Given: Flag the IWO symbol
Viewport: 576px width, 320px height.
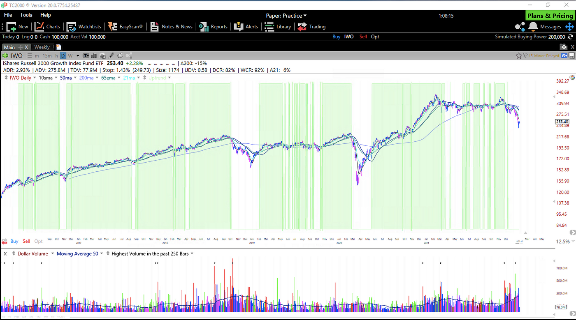Looking at the screenshot, I should coord(525,55).
